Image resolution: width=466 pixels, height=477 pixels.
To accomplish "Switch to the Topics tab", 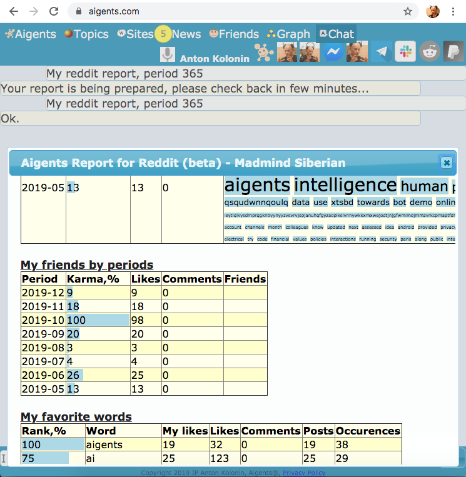I will click(x=86, y=34).
